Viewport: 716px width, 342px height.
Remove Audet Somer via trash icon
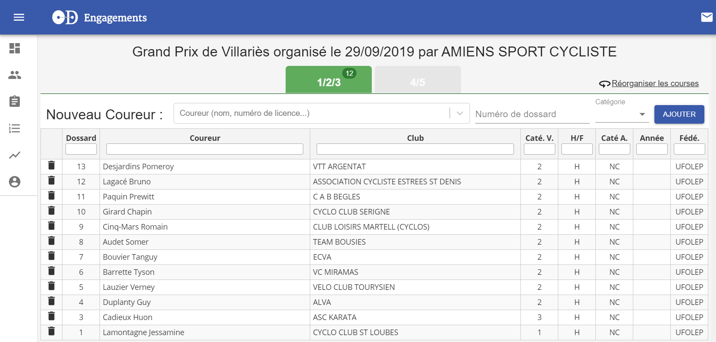(51, 241)
